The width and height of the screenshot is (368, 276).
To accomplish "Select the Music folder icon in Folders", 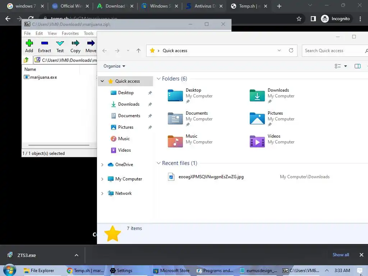I will click(x=175, y=141).
